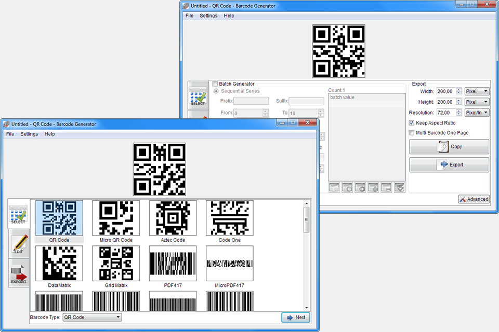The image size is (499, 332).
Task: Increase the To field value with its stepper
Action: point(321,111)
